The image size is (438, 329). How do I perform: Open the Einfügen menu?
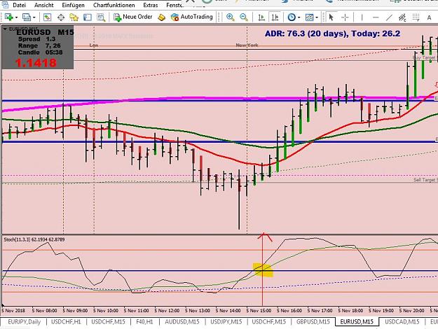[73, 5]
